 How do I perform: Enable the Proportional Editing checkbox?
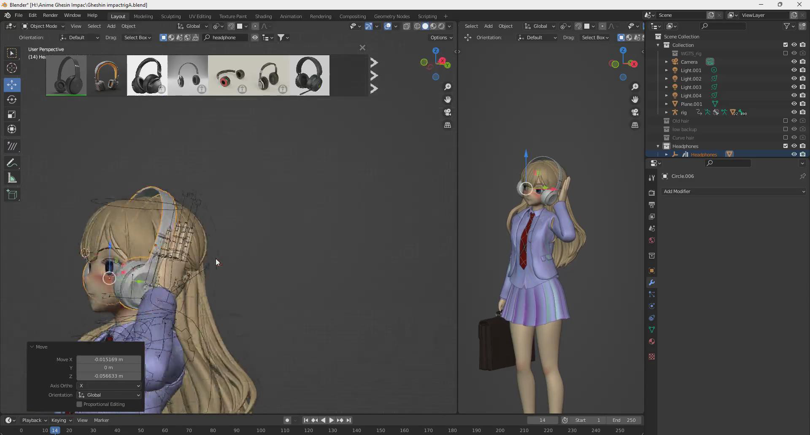pyautogui.click(x=79, y=404)
